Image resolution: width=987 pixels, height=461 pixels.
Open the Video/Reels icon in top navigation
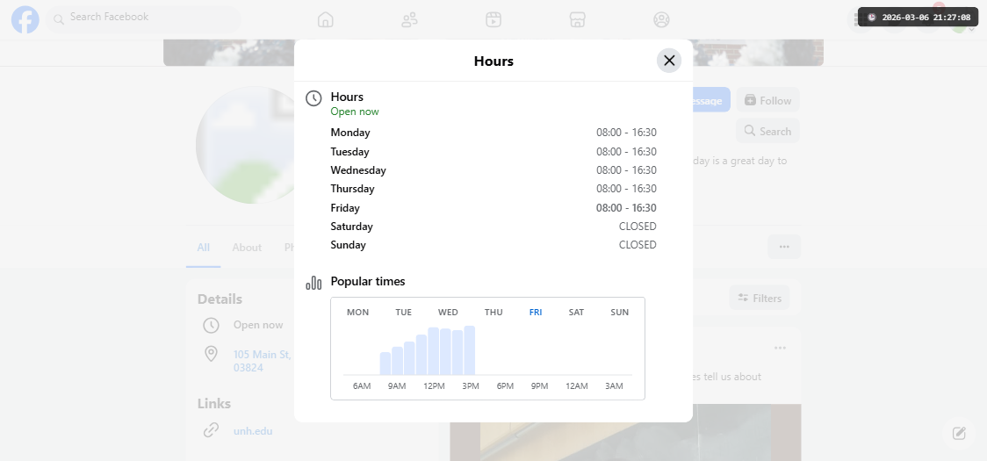click(493, 19)
